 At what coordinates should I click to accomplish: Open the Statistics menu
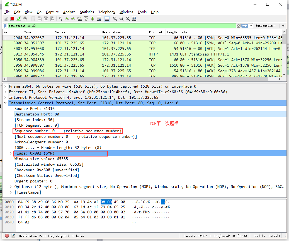pos(87,12)
